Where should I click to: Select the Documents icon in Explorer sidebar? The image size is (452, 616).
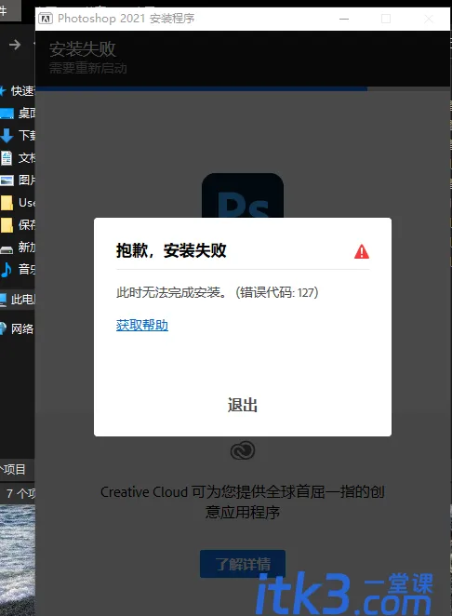coord(7,158)
